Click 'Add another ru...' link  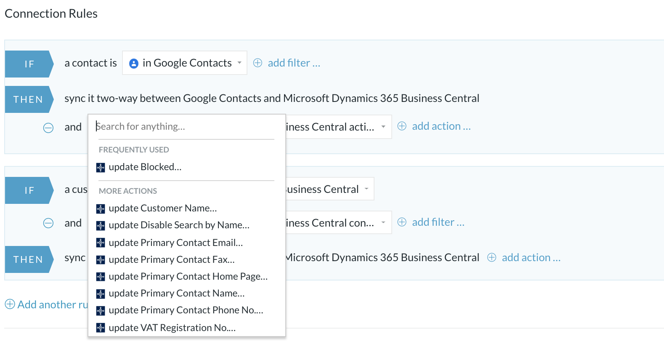coord(53,305)
